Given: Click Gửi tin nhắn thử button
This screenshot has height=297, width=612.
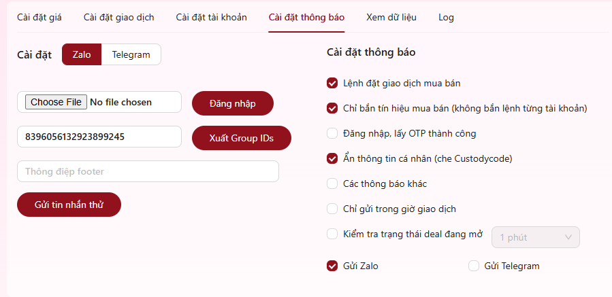Looking at the screenshot, I should [69, 205].
